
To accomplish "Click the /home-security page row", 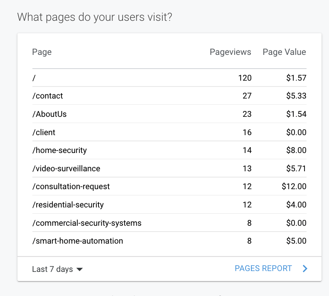I will [x=59, y=150].
